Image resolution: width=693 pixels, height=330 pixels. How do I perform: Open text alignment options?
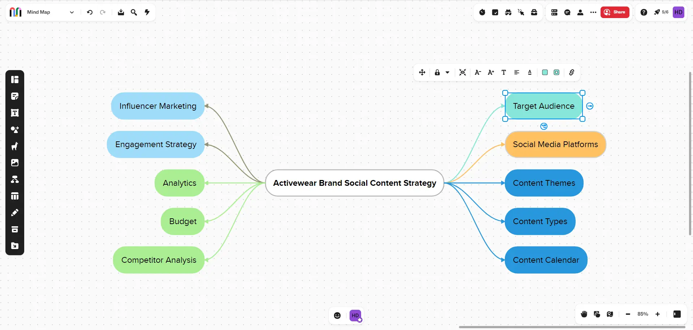[517, 72]
